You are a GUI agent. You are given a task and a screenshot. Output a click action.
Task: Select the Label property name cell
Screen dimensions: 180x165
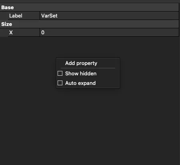click(x=24, y=16)
